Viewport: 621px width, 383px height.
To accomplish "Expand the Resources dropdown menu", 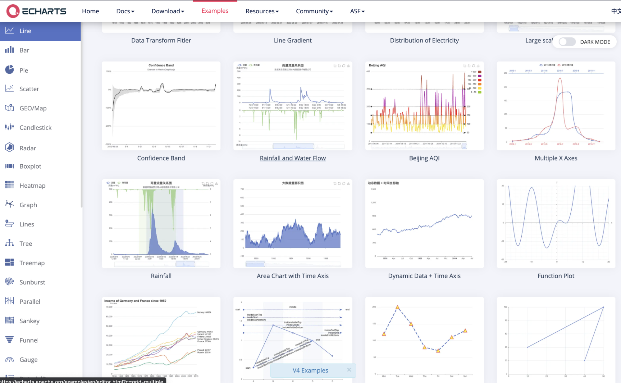I will (262, 11).
